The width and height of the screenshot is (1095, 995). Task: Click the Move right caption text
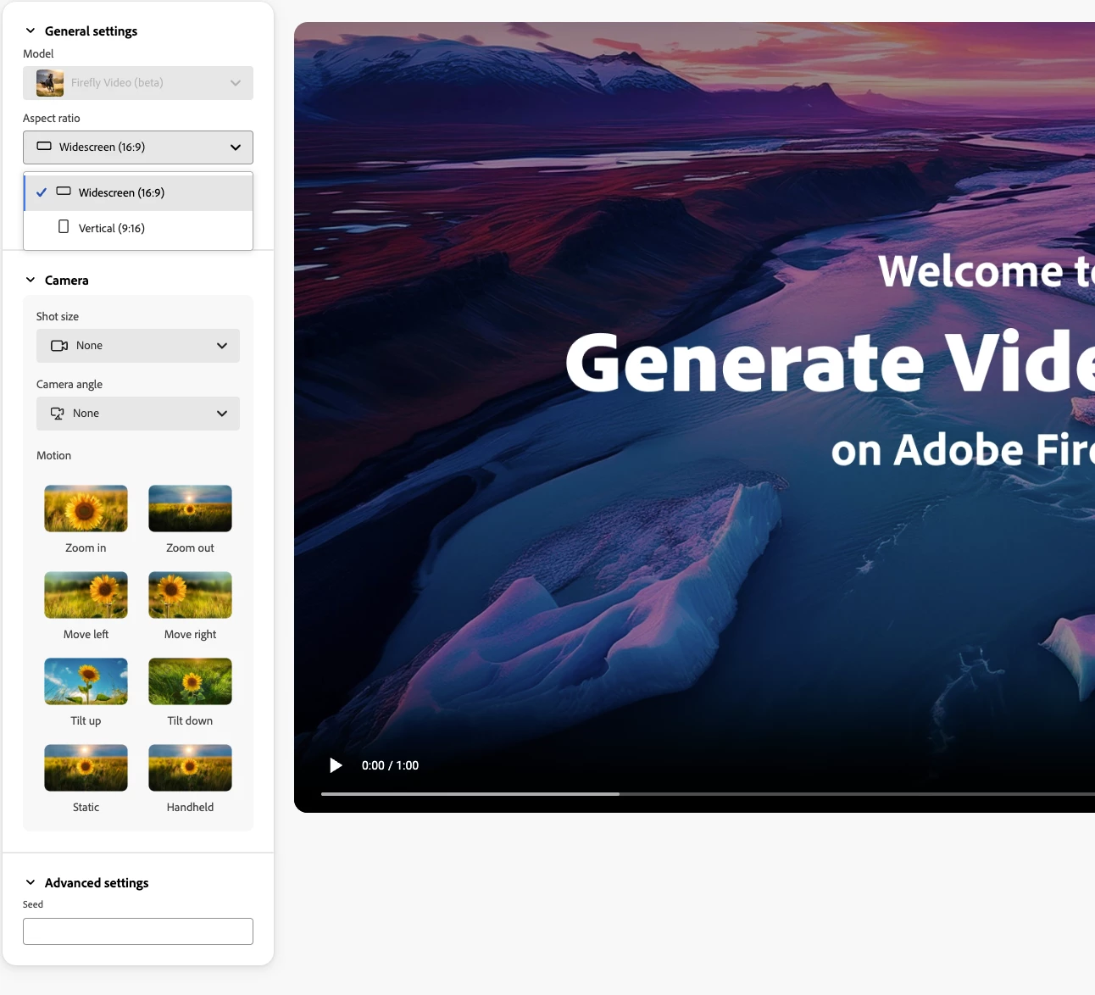point(190,635)
